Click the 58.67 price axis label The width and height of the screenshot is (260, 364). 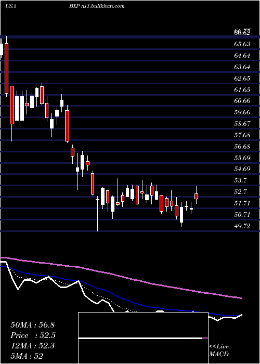[x=242, y=124]
